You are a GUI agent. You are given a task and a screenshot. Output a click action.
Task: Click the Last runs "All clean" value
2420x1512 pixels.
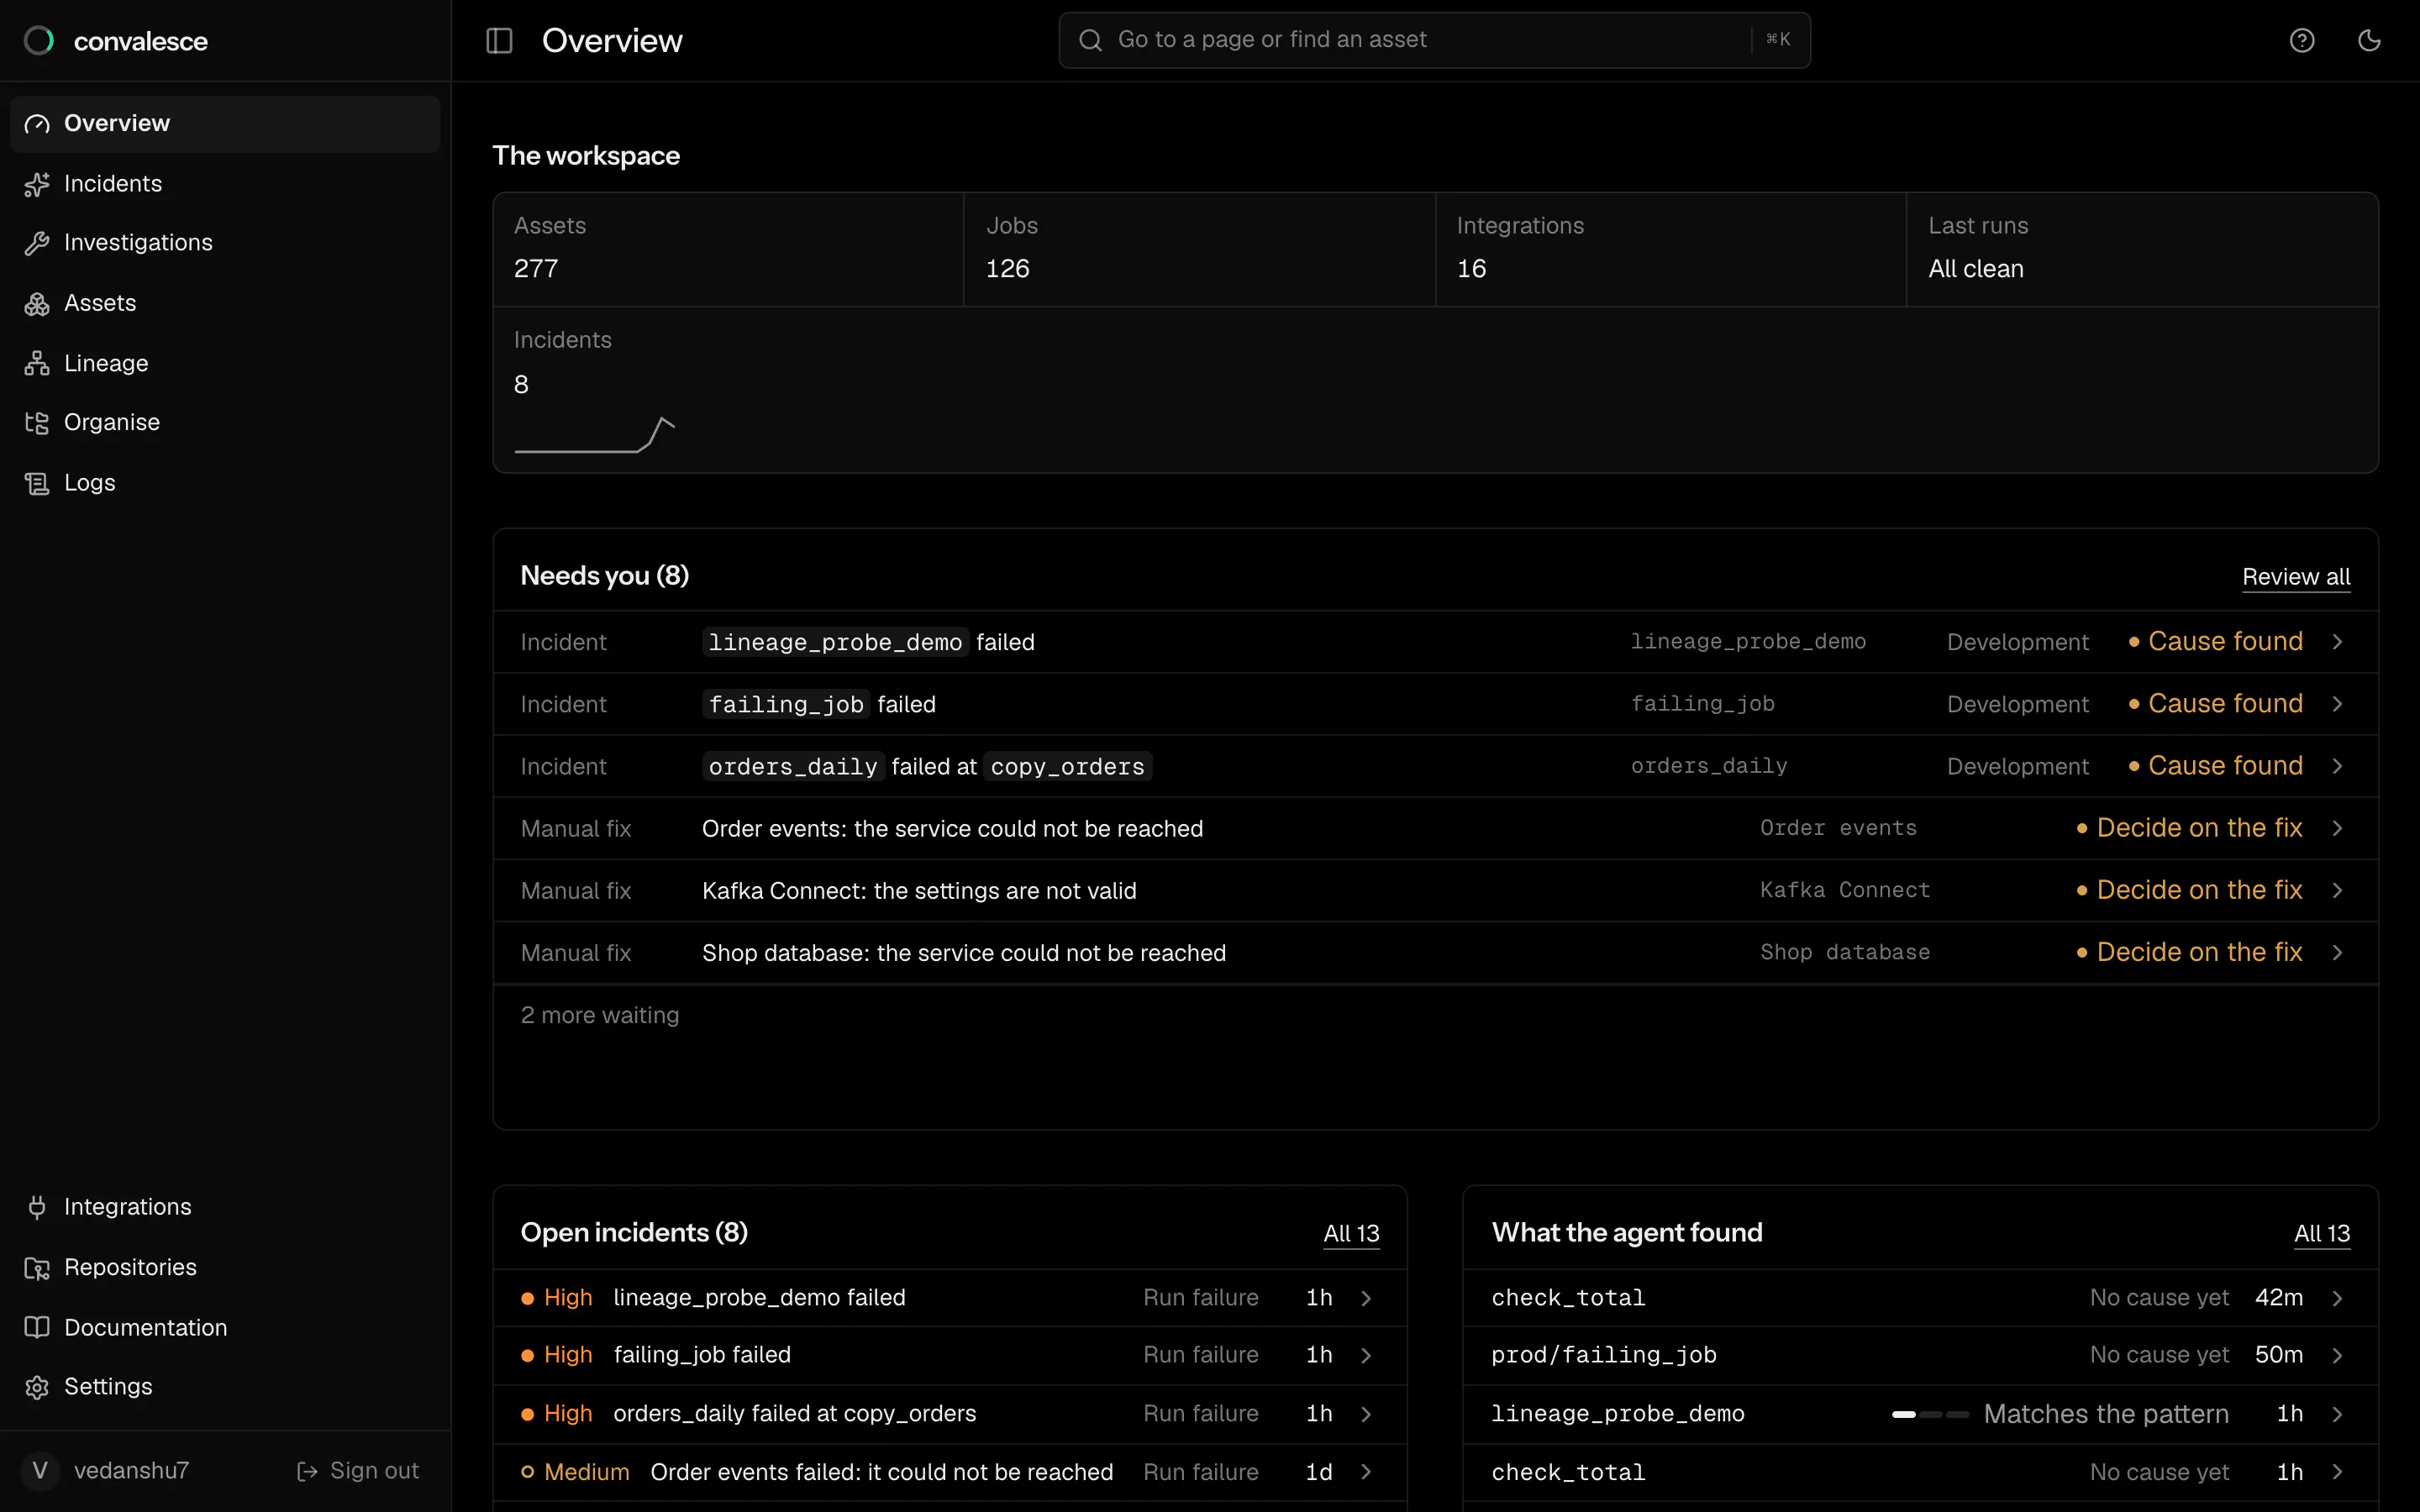pyautogui.click(x=1976, y=269)
